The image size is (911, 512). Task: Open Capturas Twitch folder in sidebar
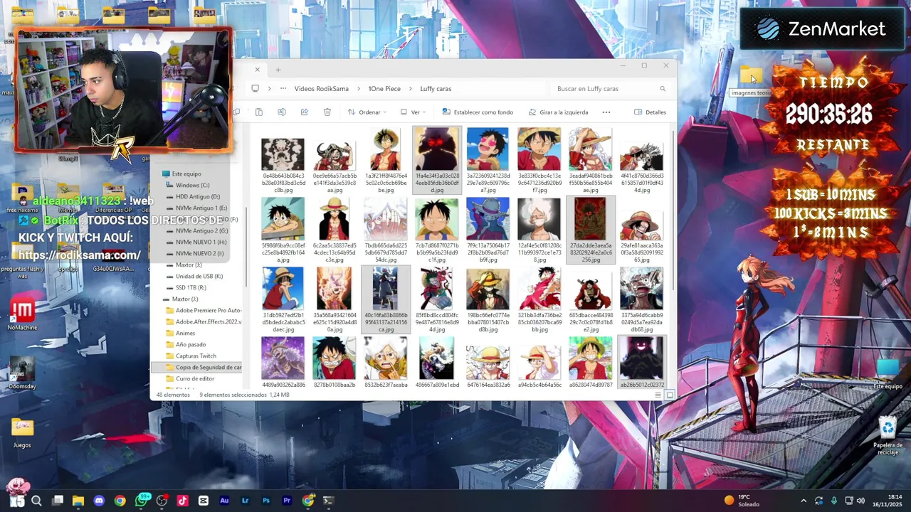[x=196, y=356]
